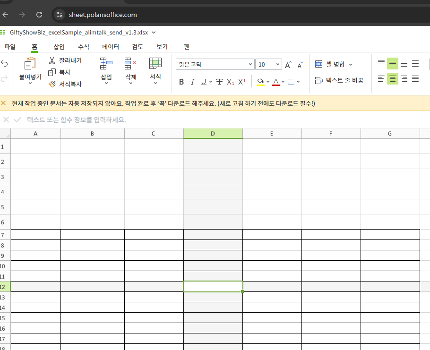Click the 서식복사 format painter icon
Viewport: 430px width, 350px height.
point(52,84)
